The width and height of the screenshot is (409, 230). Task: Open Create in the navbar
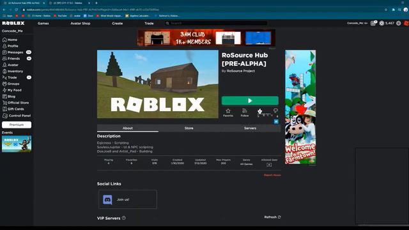point(118,23)
